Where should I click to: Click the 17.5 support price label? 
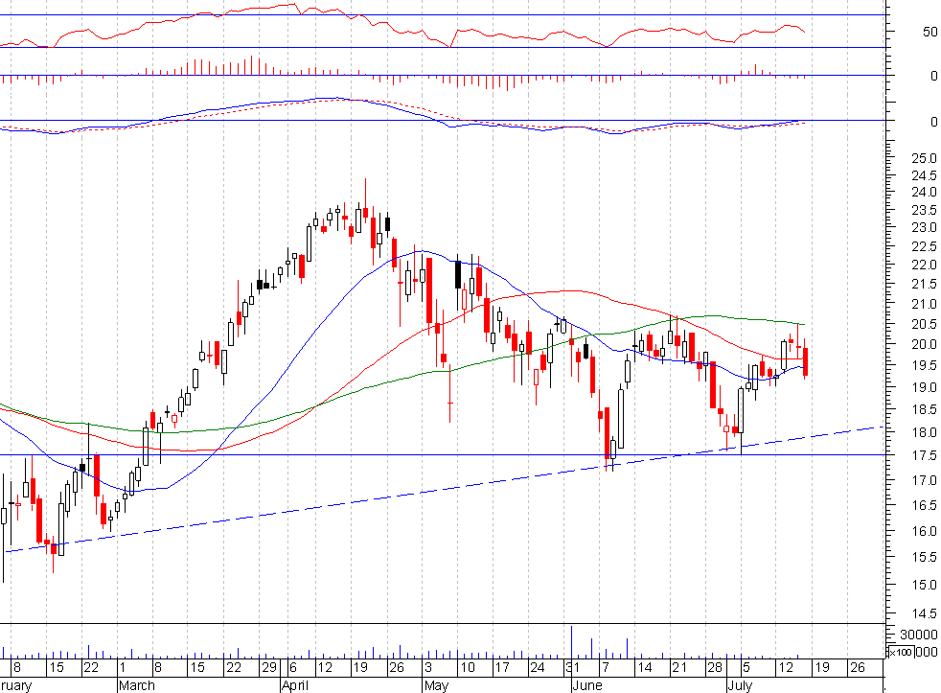pyautogui.click(x=924, y=456)
